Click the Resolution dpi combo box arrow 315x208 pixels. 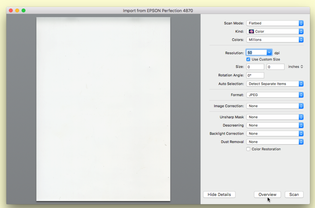coord(269,53)
